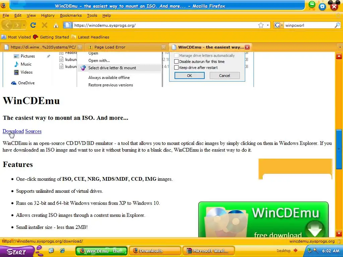
Task: Tick Keep drive after restart checkbox
Action: [x=176, y=68]
